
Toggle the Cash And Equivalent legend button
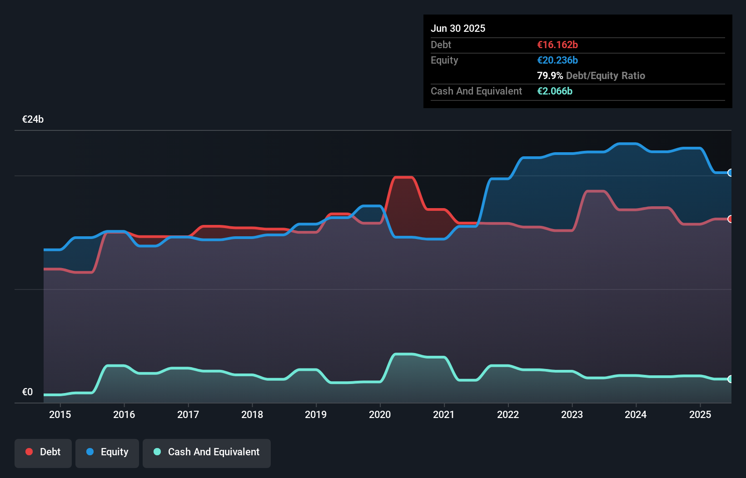point(207,453)
